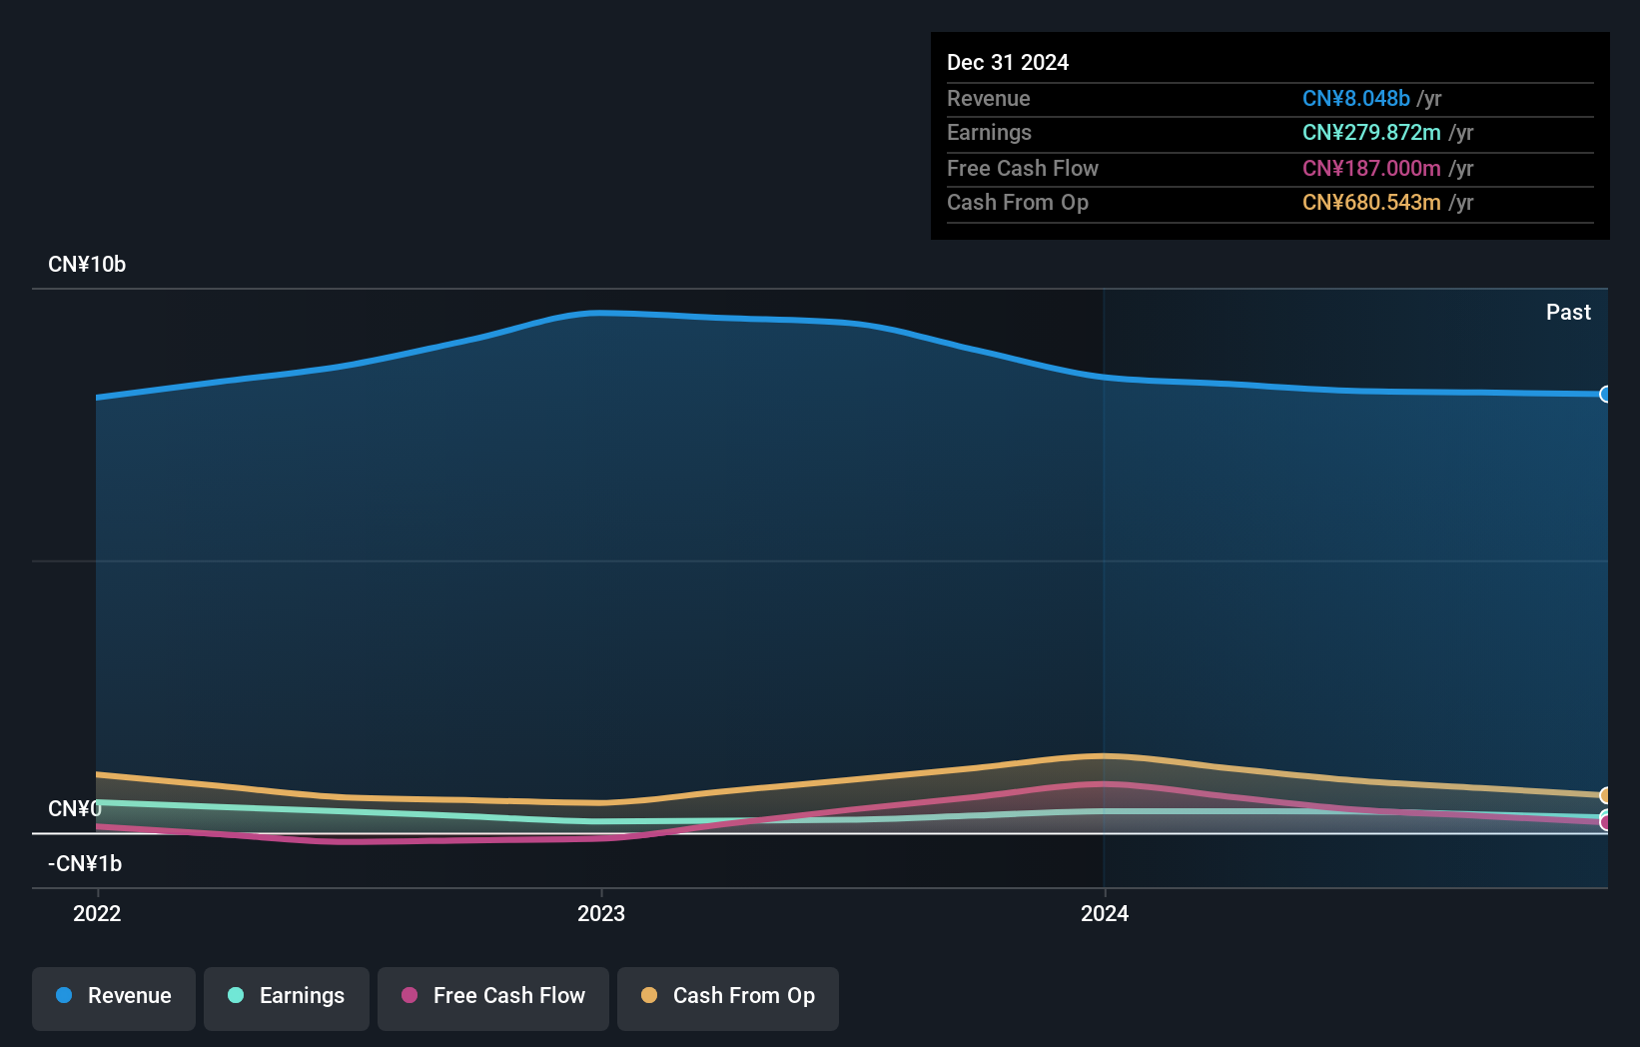Screen dimensions: 1640x1047
Task: Click the pink Free Cash Flow legend dot
Action: (x=410, y=995)
